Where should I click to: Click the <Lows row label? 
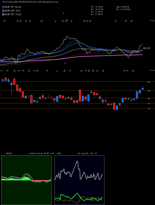[x=152, y=70]
